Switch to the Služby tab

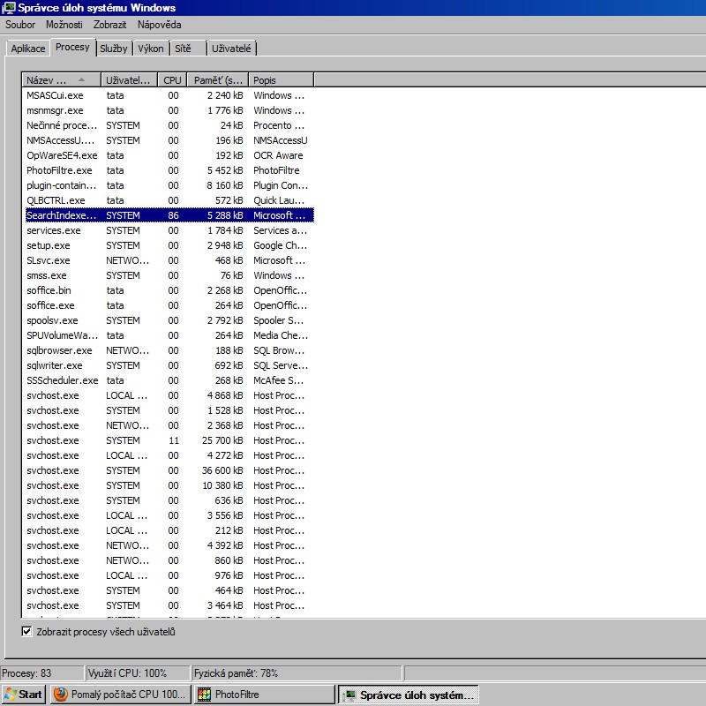(114, 49)
